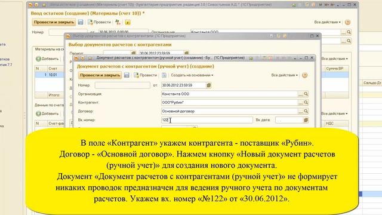Click yellow icon right of Дт/Кт in Ввод остатков

point(128,22)
